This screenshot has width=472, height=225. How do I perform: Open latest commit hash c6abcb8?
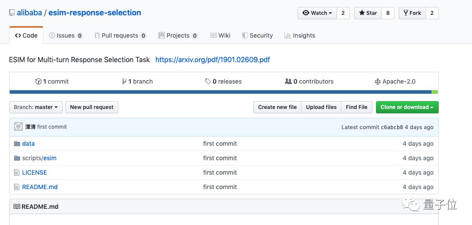tap(392, 127)
